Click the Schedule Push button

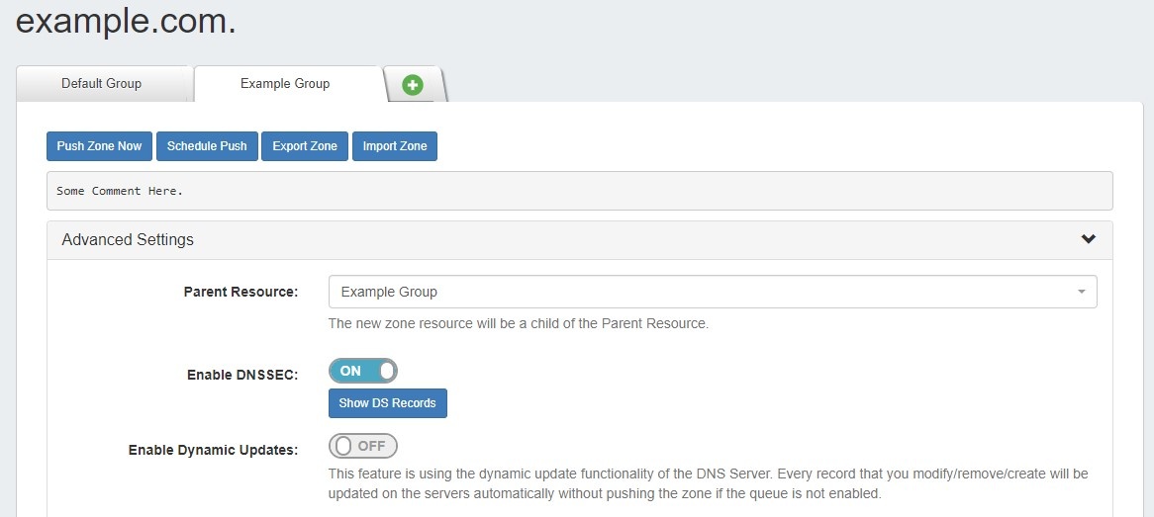[207, 146]
